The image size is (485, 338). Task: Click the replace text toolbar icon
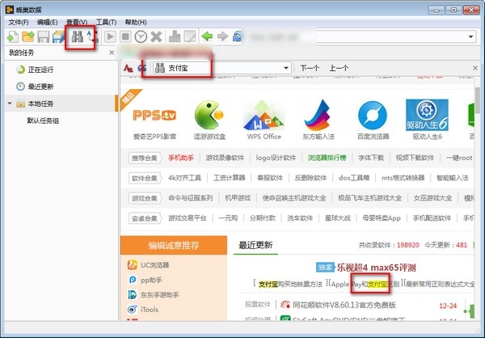point(92,36)
